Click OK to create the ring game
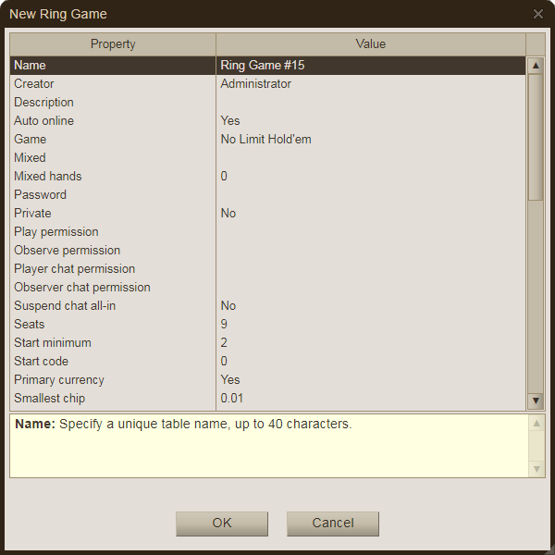Screen dimensions: 555x555 click(x=222, y=523)
